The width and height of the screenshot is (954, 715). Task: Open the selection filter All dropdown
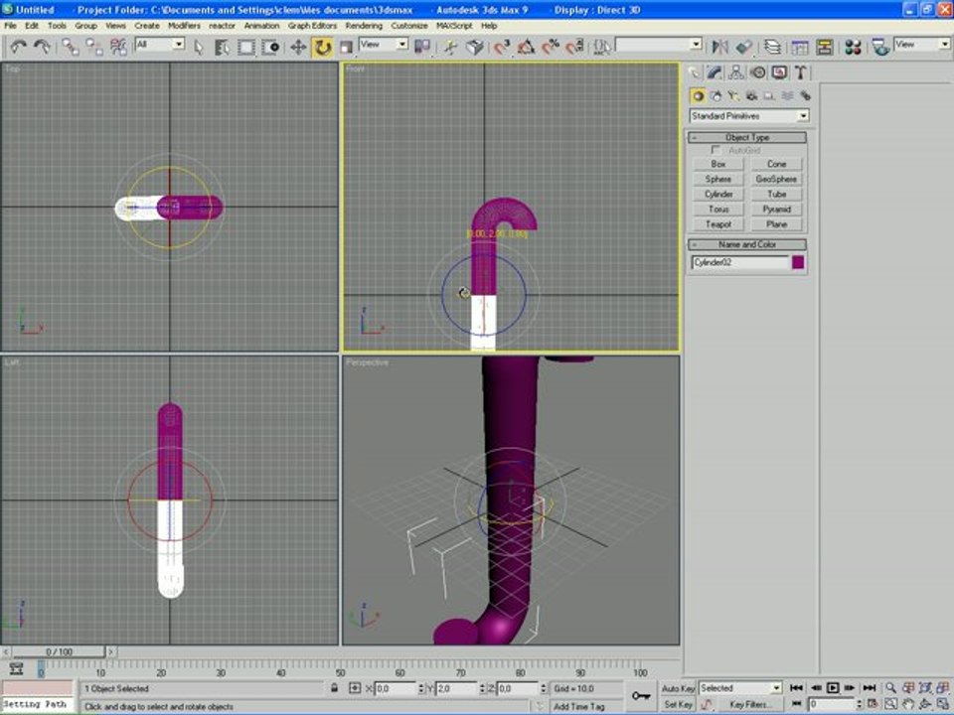pos(178,44)
